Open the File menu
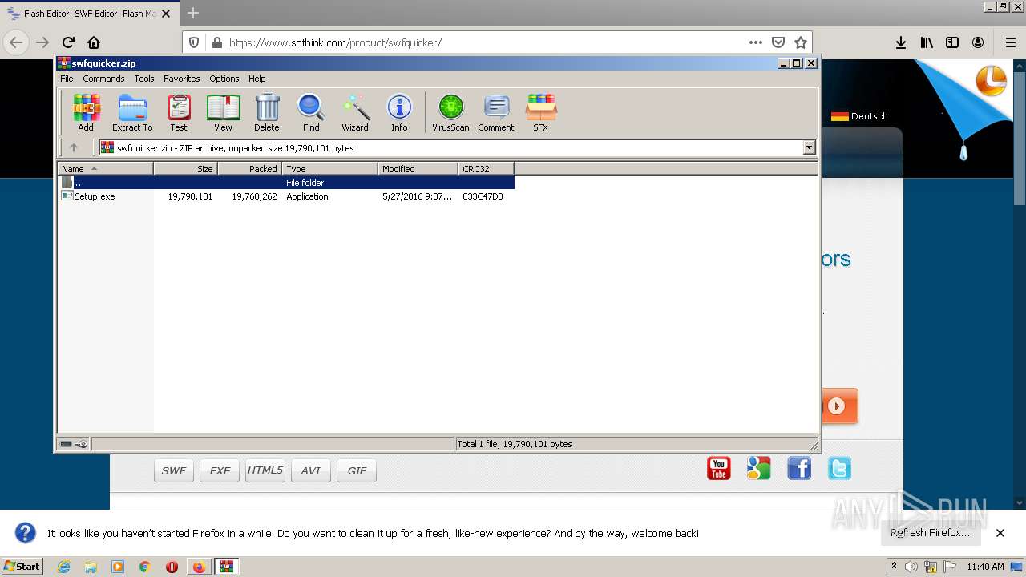Screen dimensions: 1026x577 (67, 79)
